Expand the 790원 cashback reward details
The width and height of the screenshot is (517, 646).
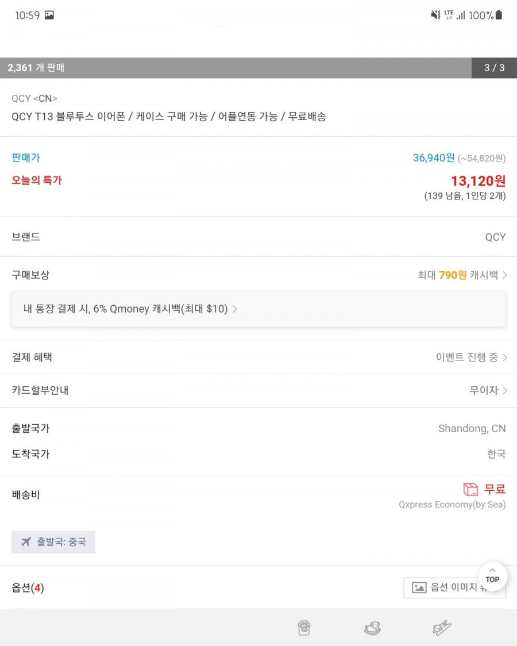click(462, 275)
